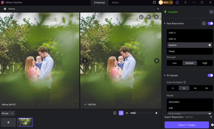Screen dimensions: 214x129
Task: Select Medium strength option
Action: [190, 63]
